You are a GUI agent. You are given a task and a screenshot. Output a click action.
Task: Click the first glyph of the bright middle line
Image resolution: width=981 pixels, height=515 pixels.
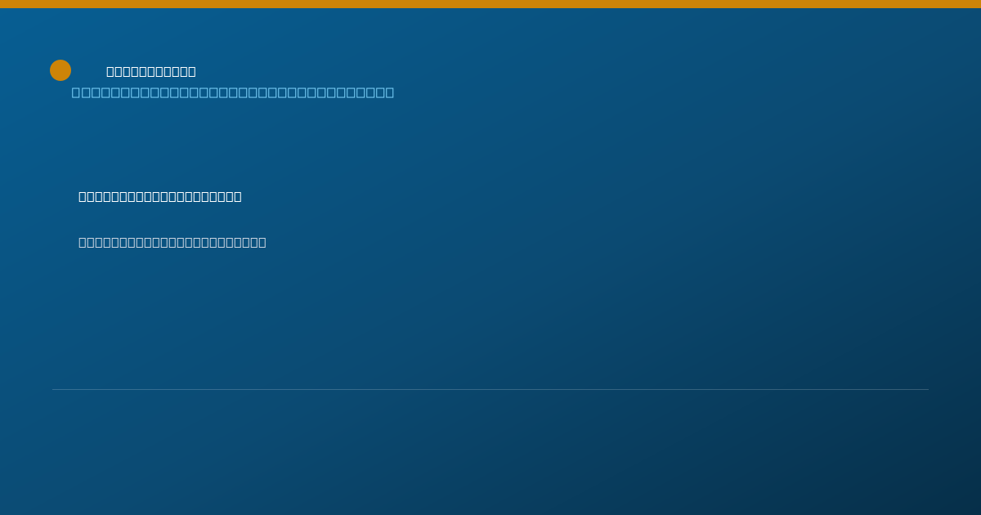pyautogui.click(x=83, y=196)
